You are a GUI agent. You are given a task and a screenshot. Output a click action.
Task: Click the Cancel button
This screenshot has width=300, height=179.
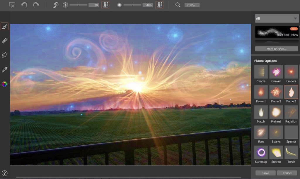tap(287, 173)
